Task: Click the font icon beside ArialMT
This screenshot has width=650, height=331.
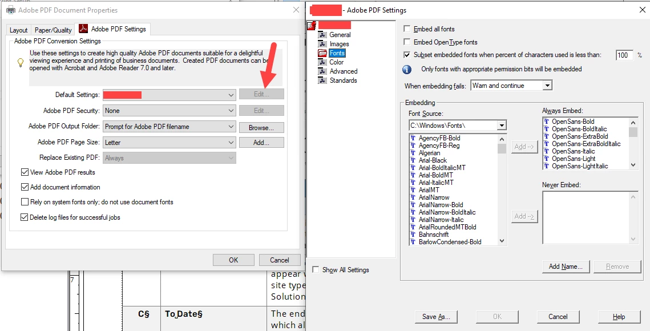Action: pos(413,190)
